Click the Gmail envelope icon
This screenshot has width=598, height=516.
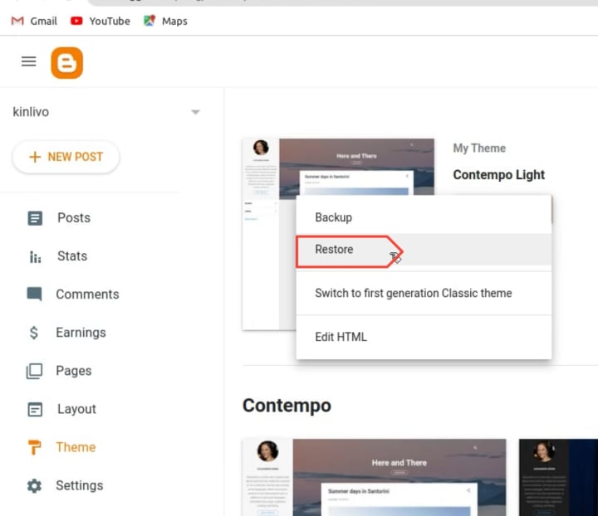[x=17, y=21]
